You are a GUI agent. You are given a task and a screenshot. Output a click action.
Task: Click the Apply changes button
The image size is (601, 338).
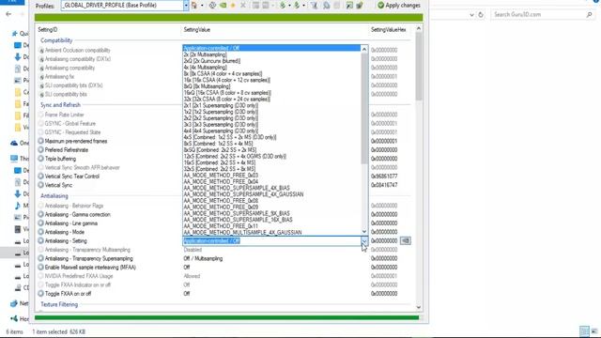click(398, 6)
